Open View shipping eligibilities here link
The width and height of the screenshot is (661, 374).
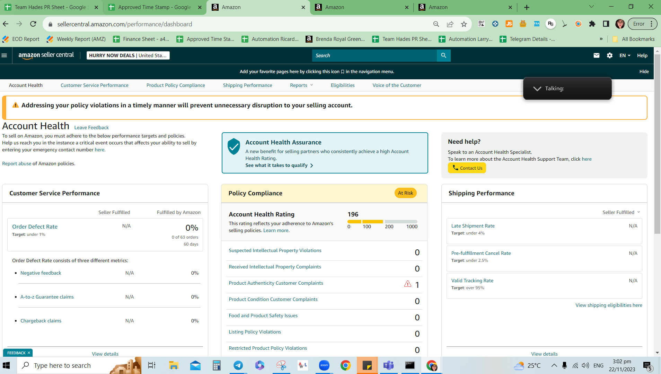point(609,305)
